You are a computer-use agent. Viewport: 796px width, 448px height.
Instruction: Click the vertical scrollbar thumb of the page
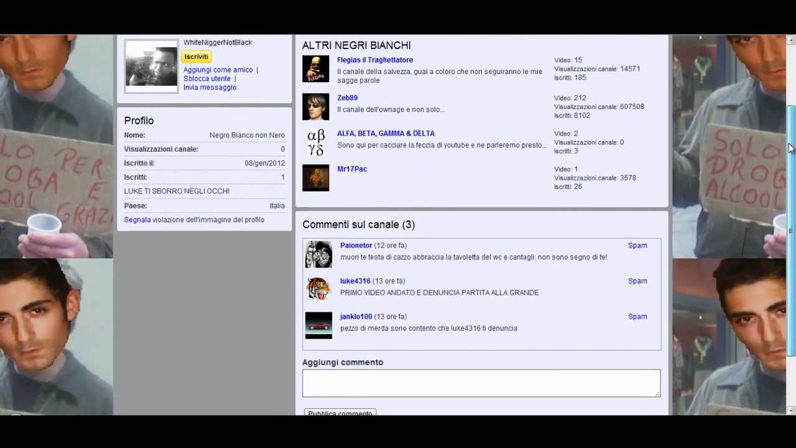791,230
